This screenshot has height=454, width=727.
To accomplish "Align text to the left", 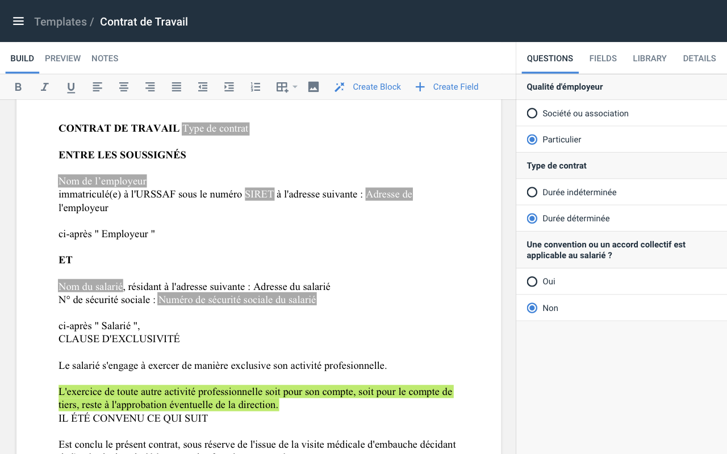I will pos(98,87).
